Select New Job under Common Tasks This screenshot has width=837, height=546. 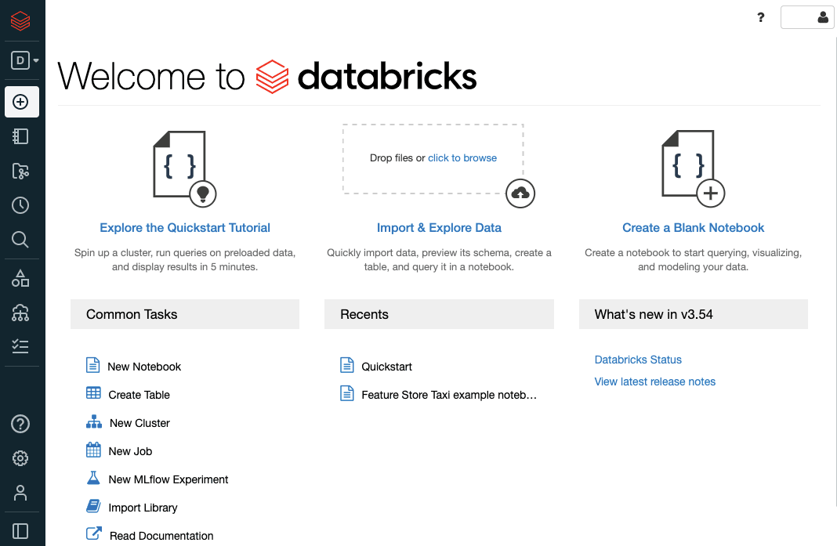point(130,451)
